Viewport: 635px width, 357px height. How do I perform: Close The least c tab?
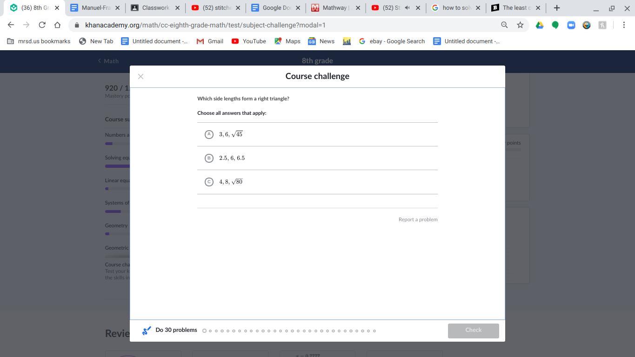click(538, 8)
